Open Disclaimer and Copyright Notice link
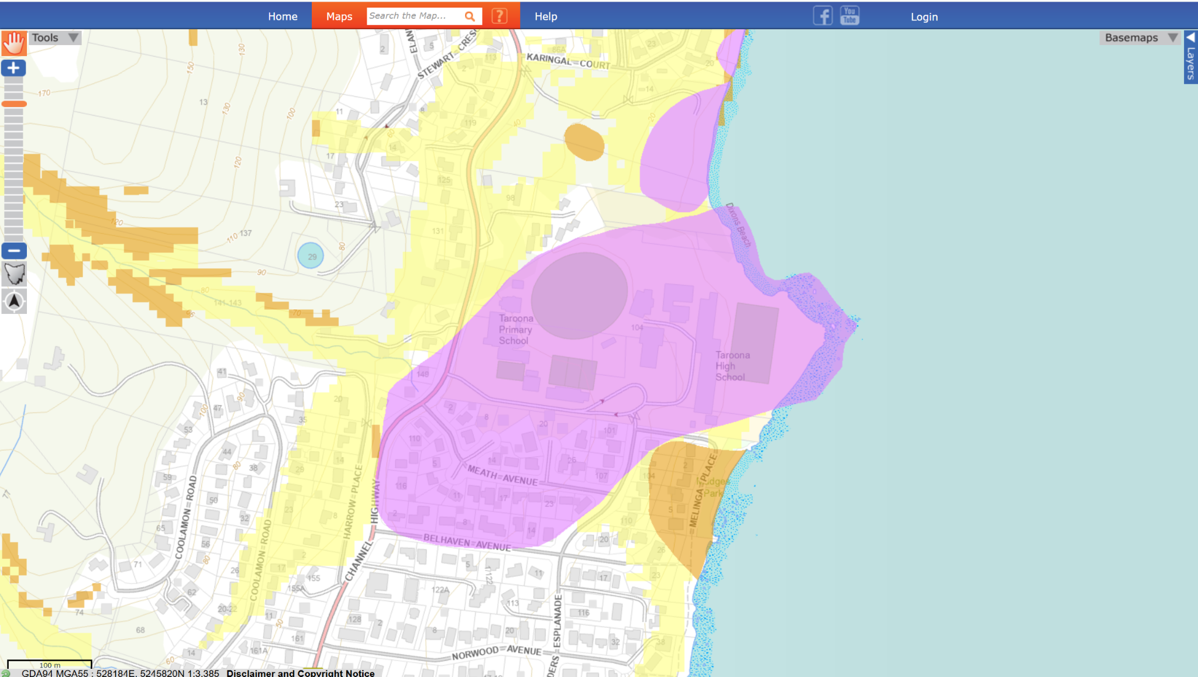The height and width of the screenshot is (677, 1198). 301,673
